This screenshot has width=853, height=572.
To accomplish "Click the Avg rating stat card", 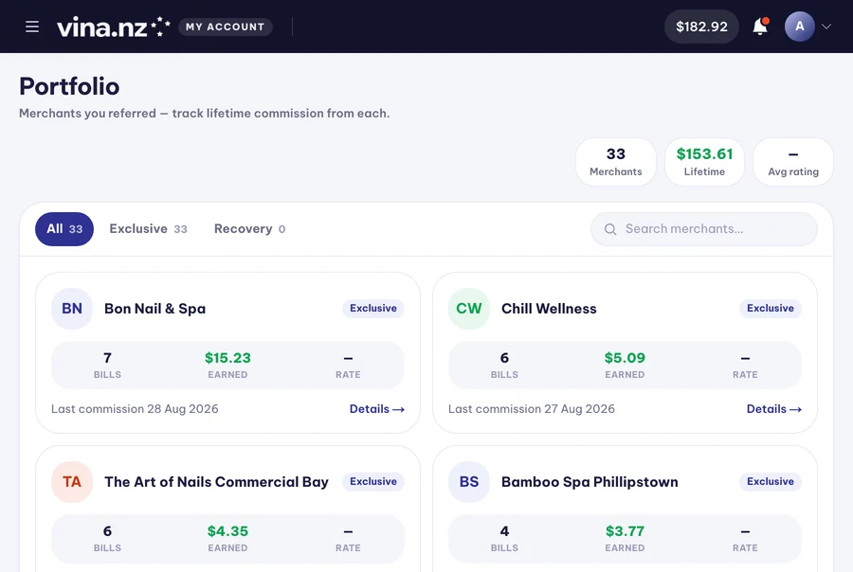I will [793, 162].
